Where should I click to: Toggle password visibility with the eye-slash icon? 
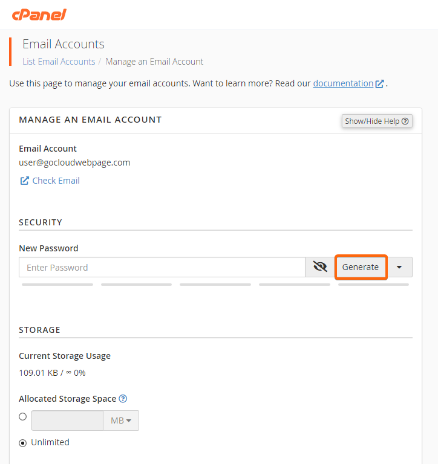tap(320, 267)
